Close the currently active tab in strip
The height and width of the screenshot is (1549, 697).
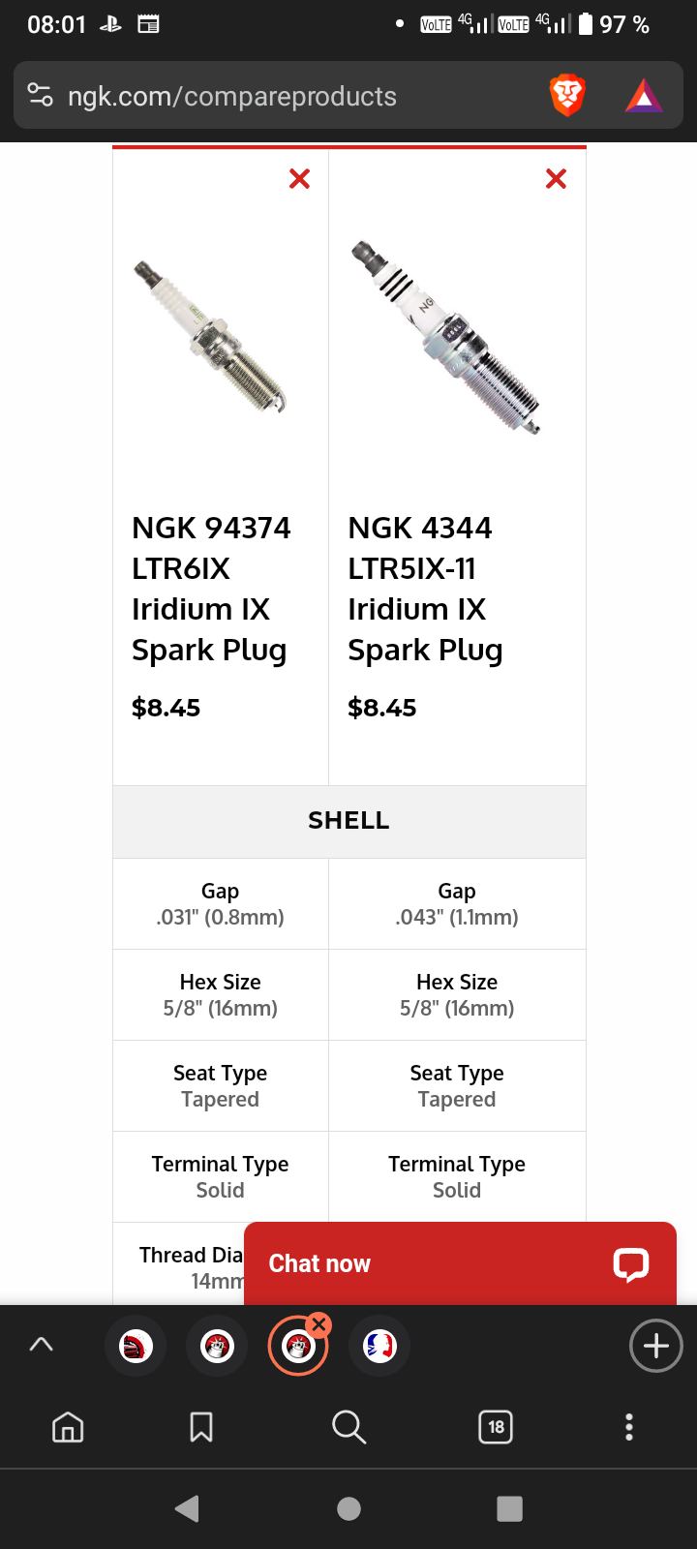318,1324
